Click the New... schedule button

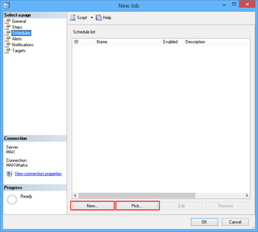tap(93, 206)
